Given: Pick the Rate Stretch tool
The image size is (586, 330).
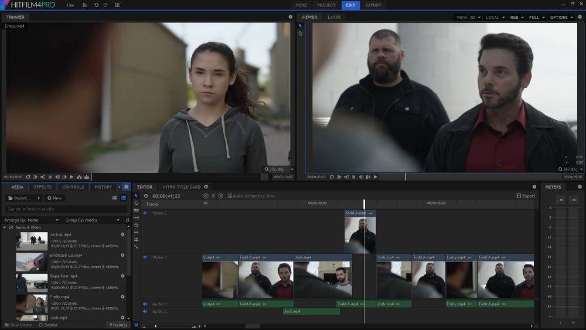Looking at the screenshot, I should [136, 247].
